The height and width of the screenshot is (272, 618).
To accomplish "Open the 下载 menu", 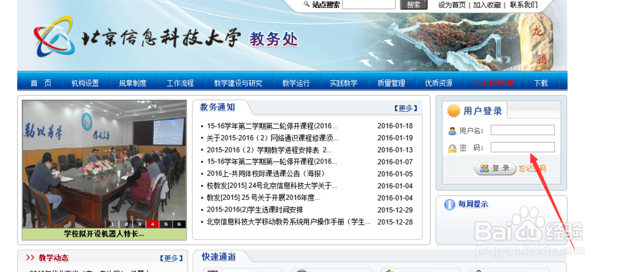I will coord(541,83).
